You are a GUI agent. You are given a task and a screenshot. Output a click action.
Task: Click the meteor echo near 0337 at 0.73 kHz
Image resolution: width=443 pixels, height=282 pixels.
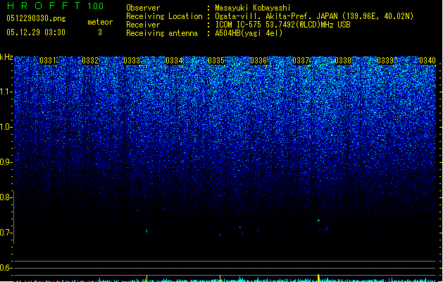point(318,221)
